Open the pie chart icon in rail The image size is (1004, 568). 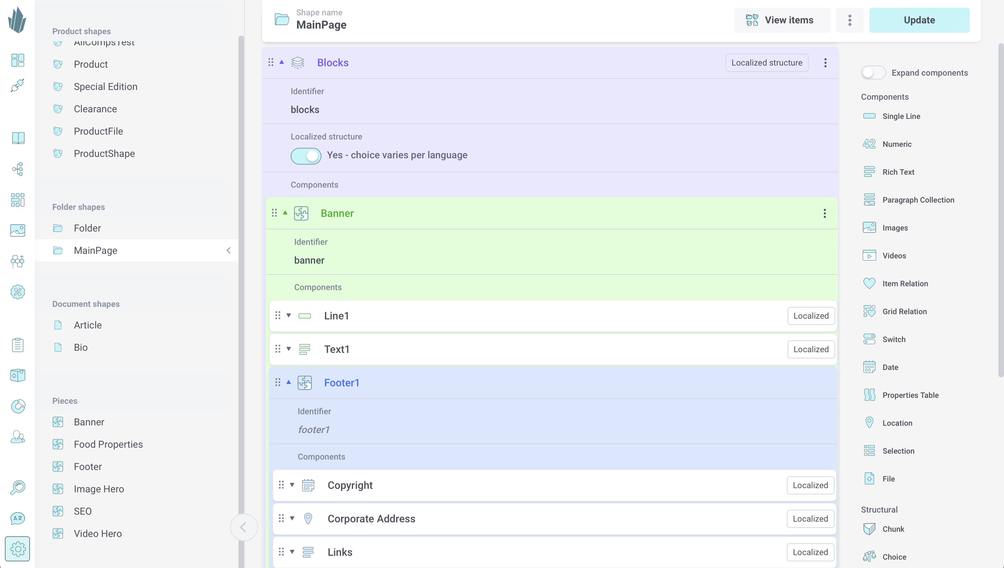point(17,406)
